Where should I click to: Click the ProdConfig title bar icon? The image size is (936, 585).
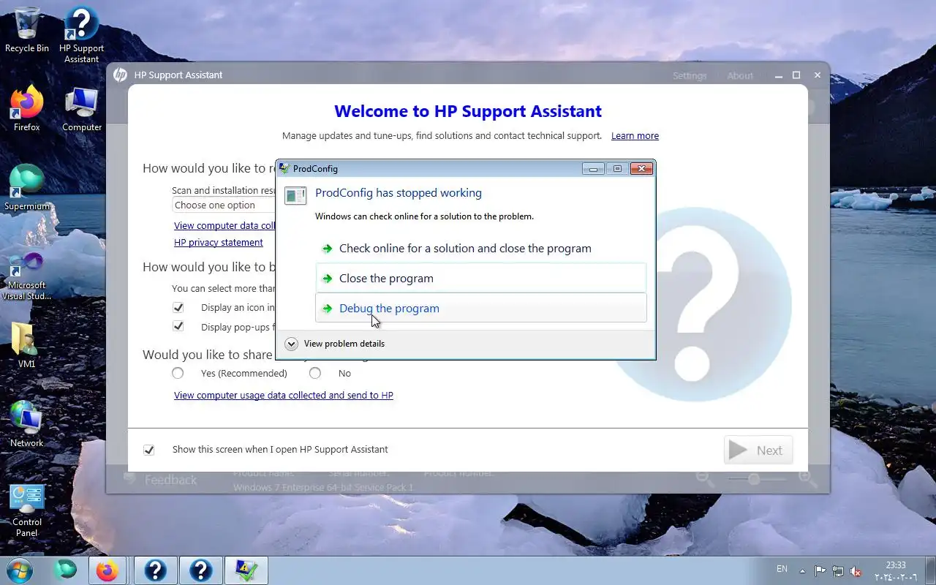point(284,168)
